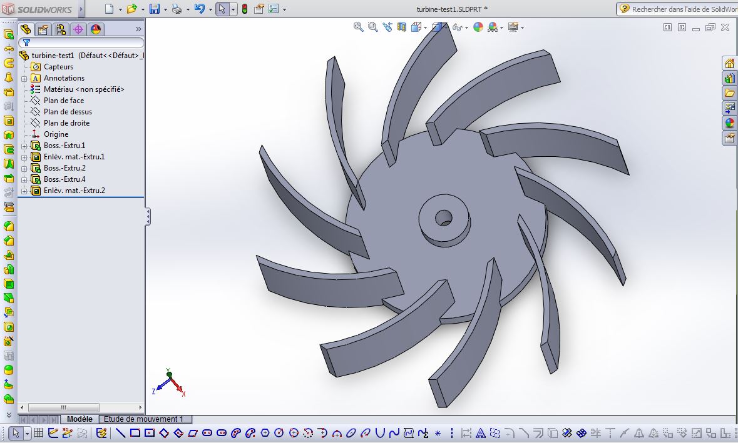Open the View orientation dropdown arrow
Screen dimensions: 738x443
427,27
